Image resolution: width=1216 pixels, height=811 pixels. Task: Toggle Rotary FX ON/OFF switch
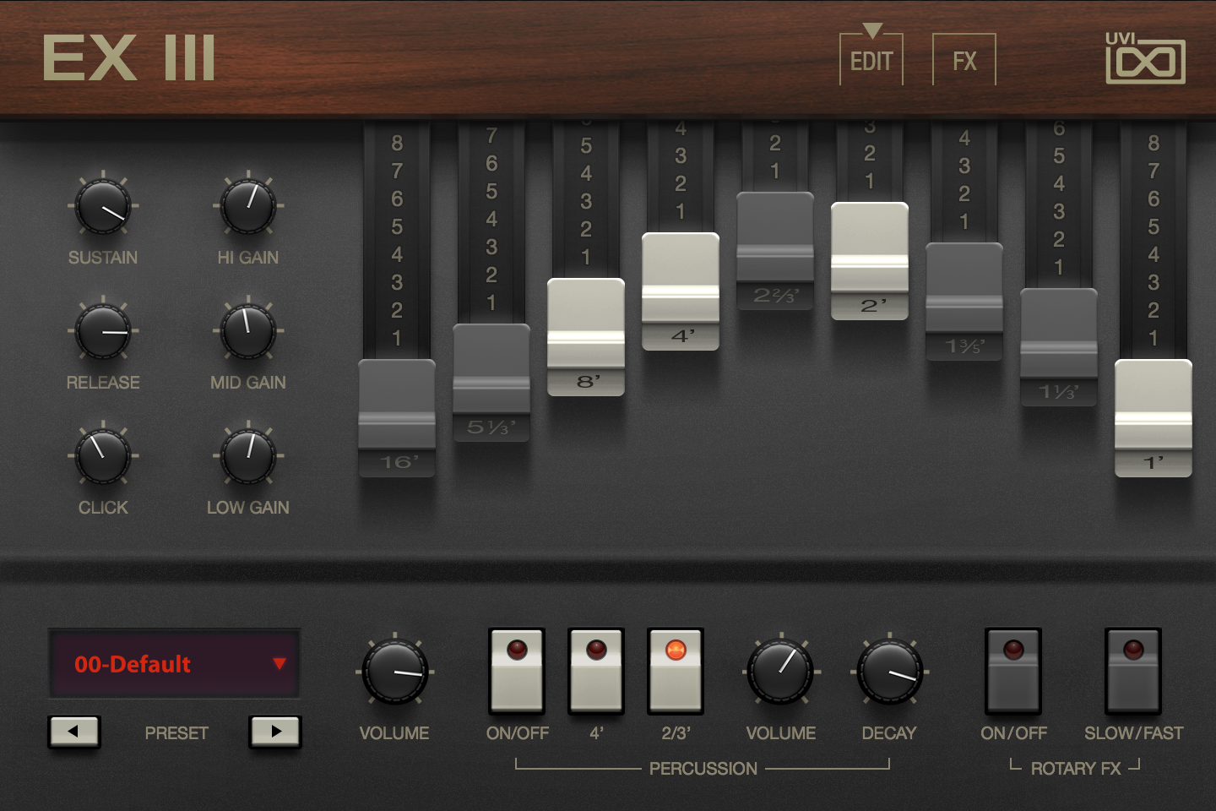click(x=1013, y=672)
